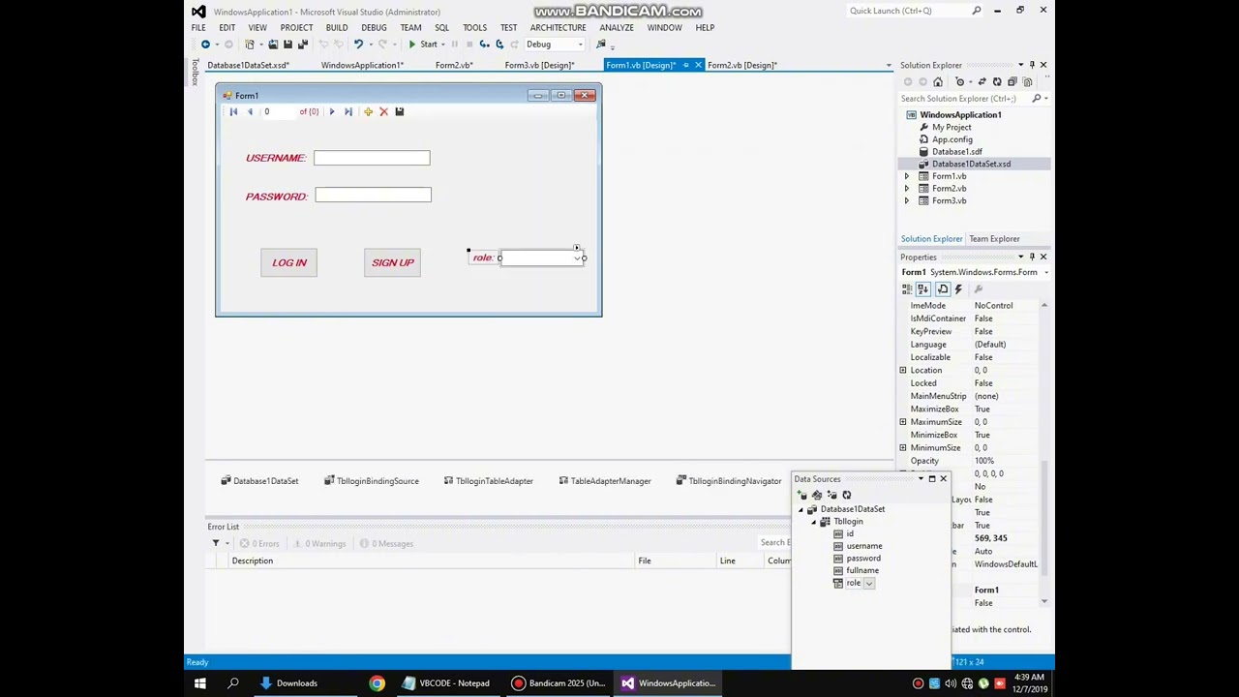Click Chrome icon in Windows taskbar
The height and width of the screenshot is (697, 1239).
[x=377, y=683]
